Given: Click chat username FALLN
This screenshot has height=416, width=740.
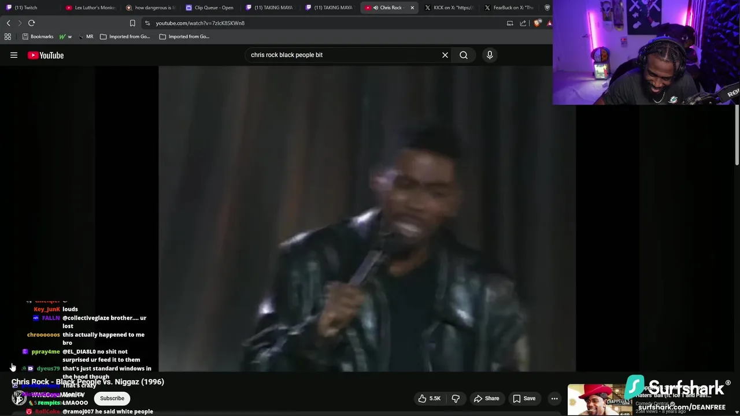Looking at the screenshot, I should pos(51,318).
